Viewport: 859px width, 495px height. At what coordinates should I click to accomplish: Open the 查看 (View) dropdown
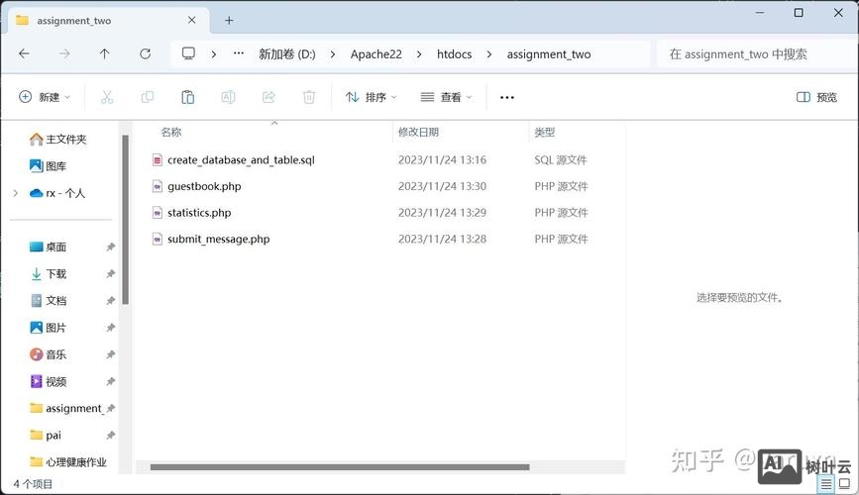pyautogui.click(x=446, y=97)
